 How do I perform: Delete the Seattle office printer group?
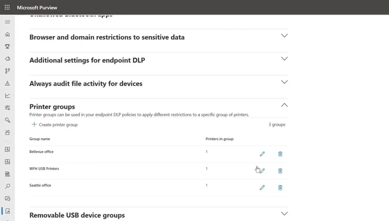(280, 188)
